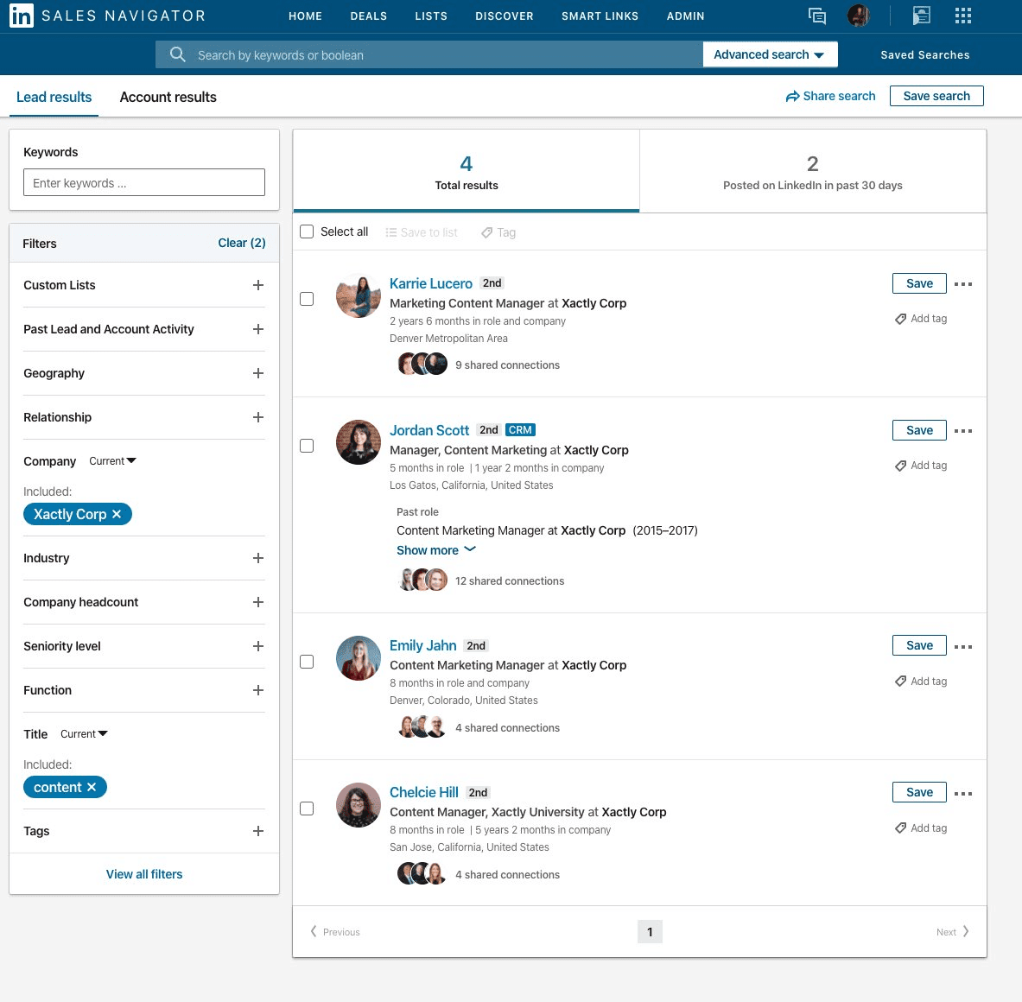Expand the Function filter

(x=258, y=690)
